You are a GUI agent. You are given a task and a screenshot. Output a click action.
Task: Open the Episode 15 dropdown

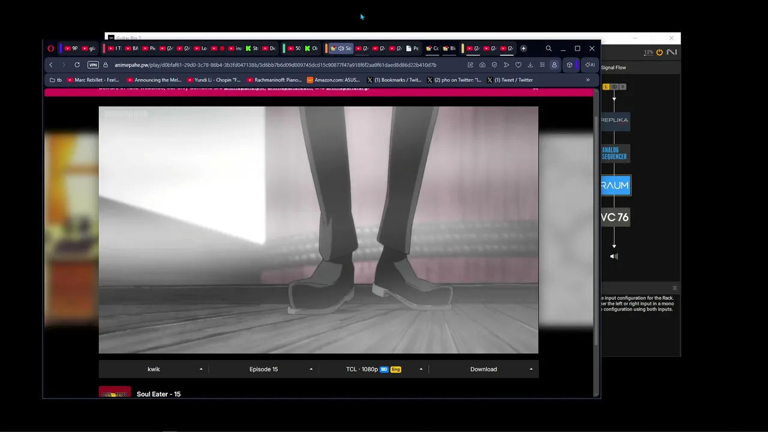263,369
